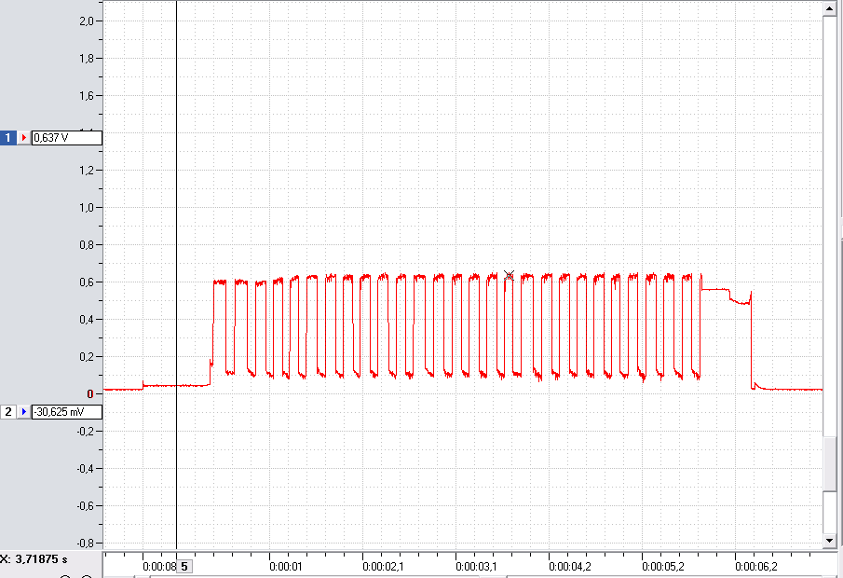Image resolution: width=843 pixels, height=578 pixels.
Task: Click the 0:00:01 time axis label
Action: [x=285, y=567]
